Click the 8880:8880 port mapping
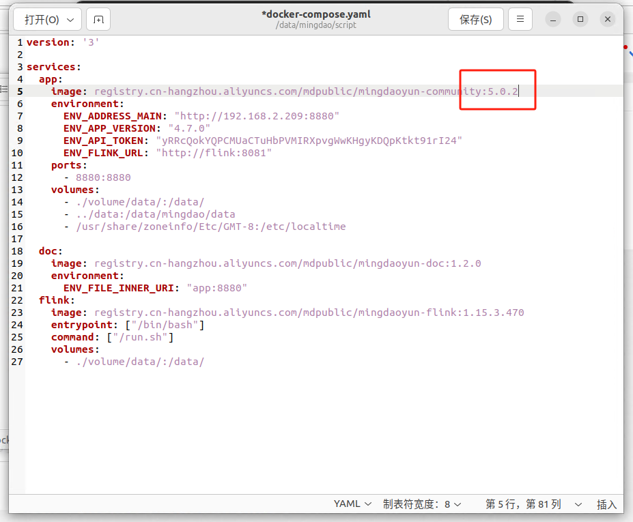Screen dimensions: 633x522 (x=103, y=177)
